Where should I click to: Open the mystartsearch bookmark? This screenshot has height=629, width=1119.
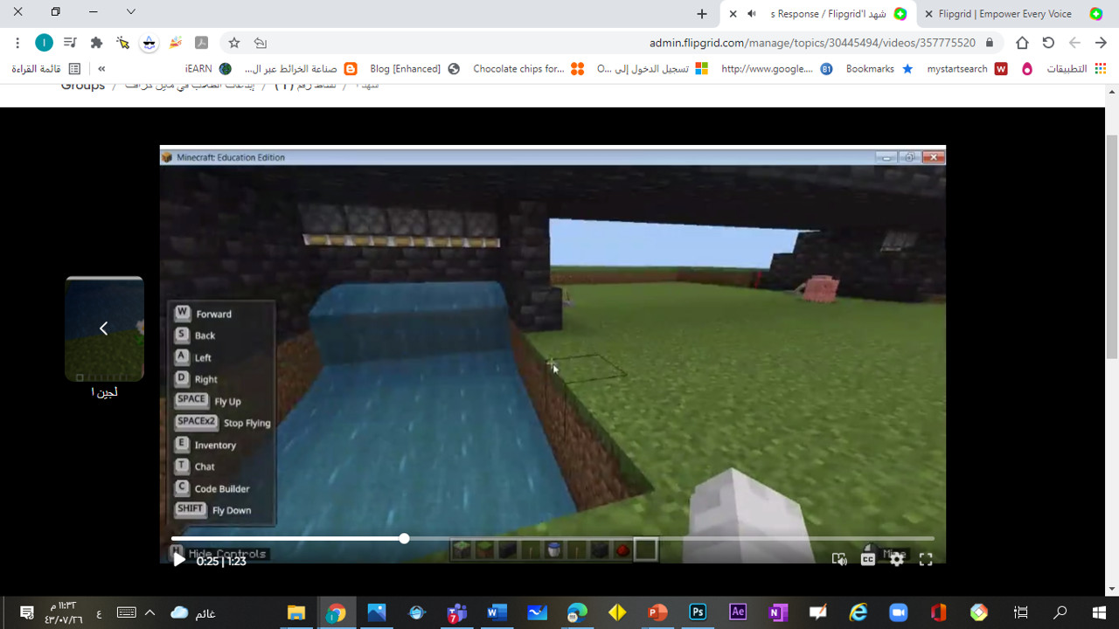[x=967, y=68]
